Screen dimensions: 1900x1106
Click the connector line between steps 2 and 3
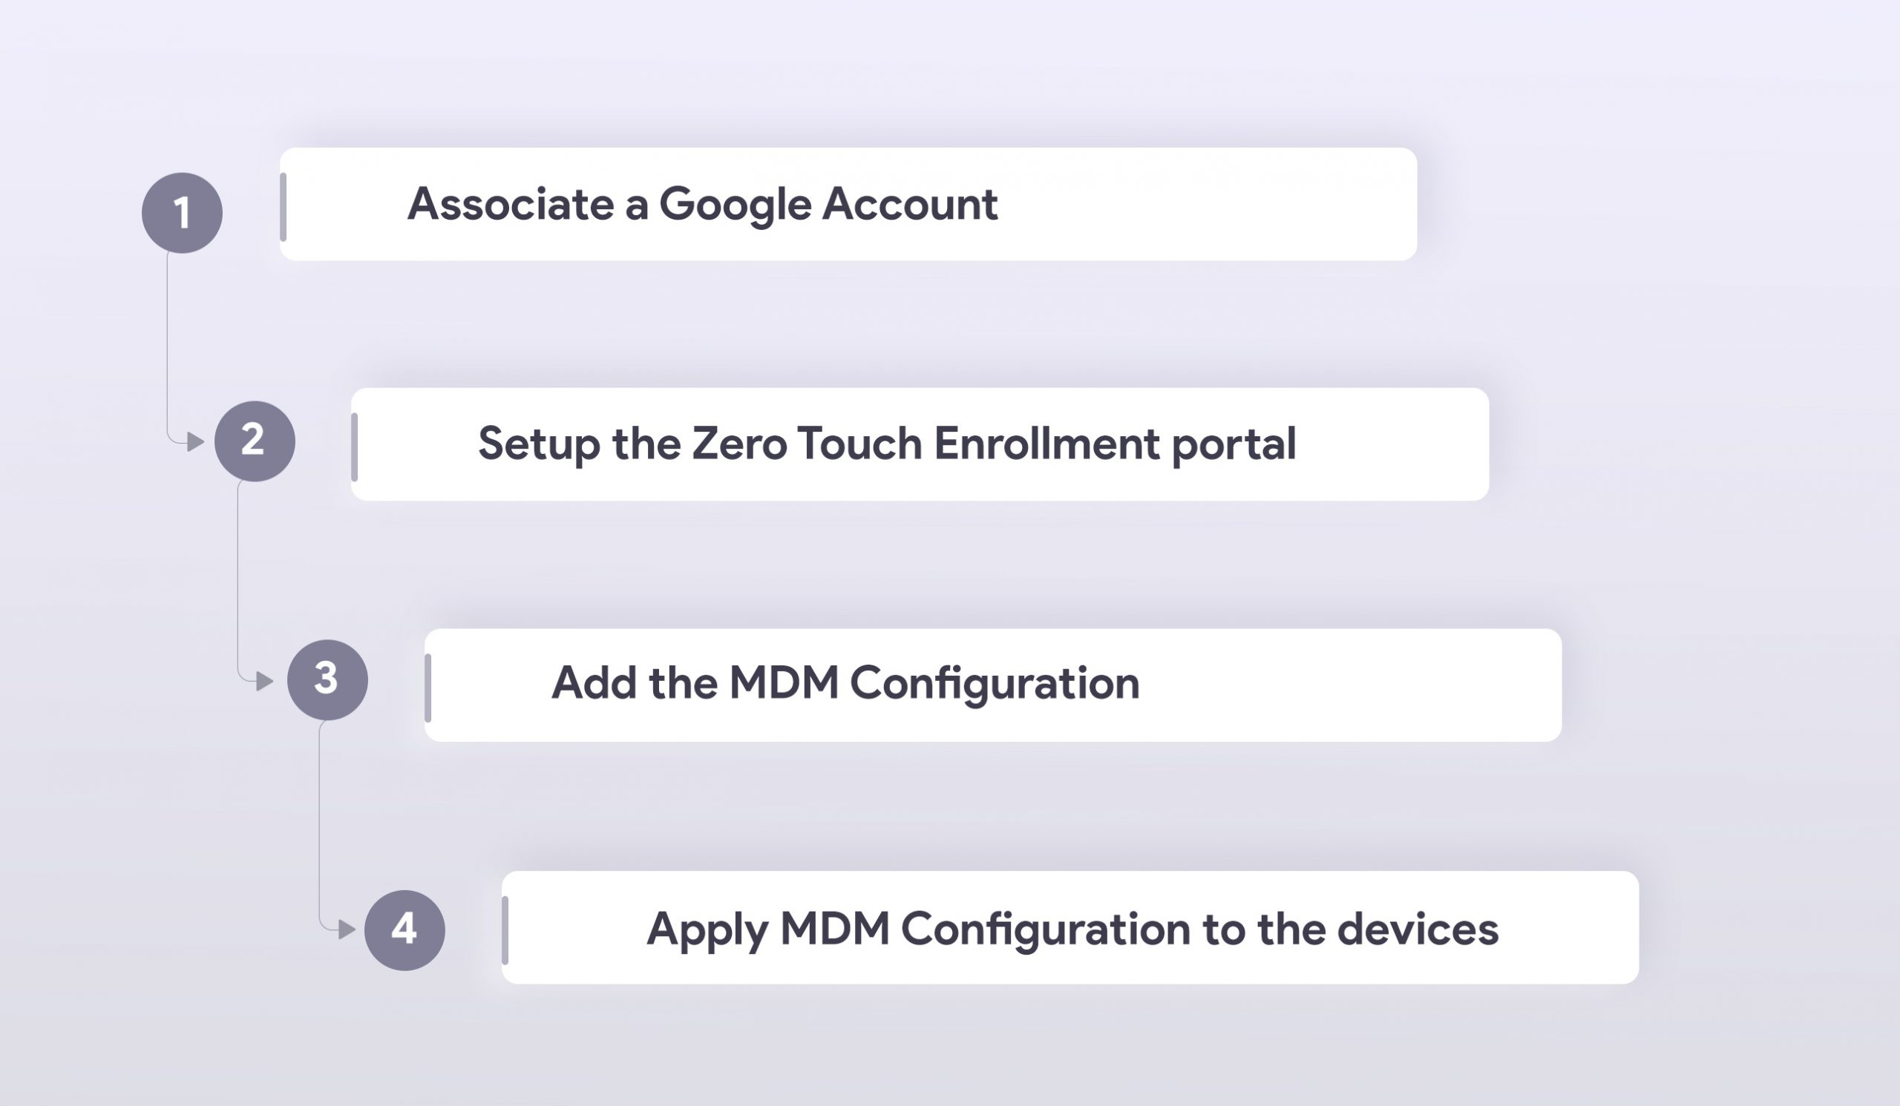pyautogui.click(x=238, y=580)
